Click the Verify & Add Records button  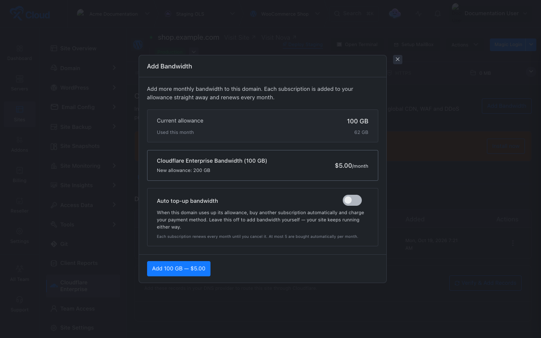point(485,283)
